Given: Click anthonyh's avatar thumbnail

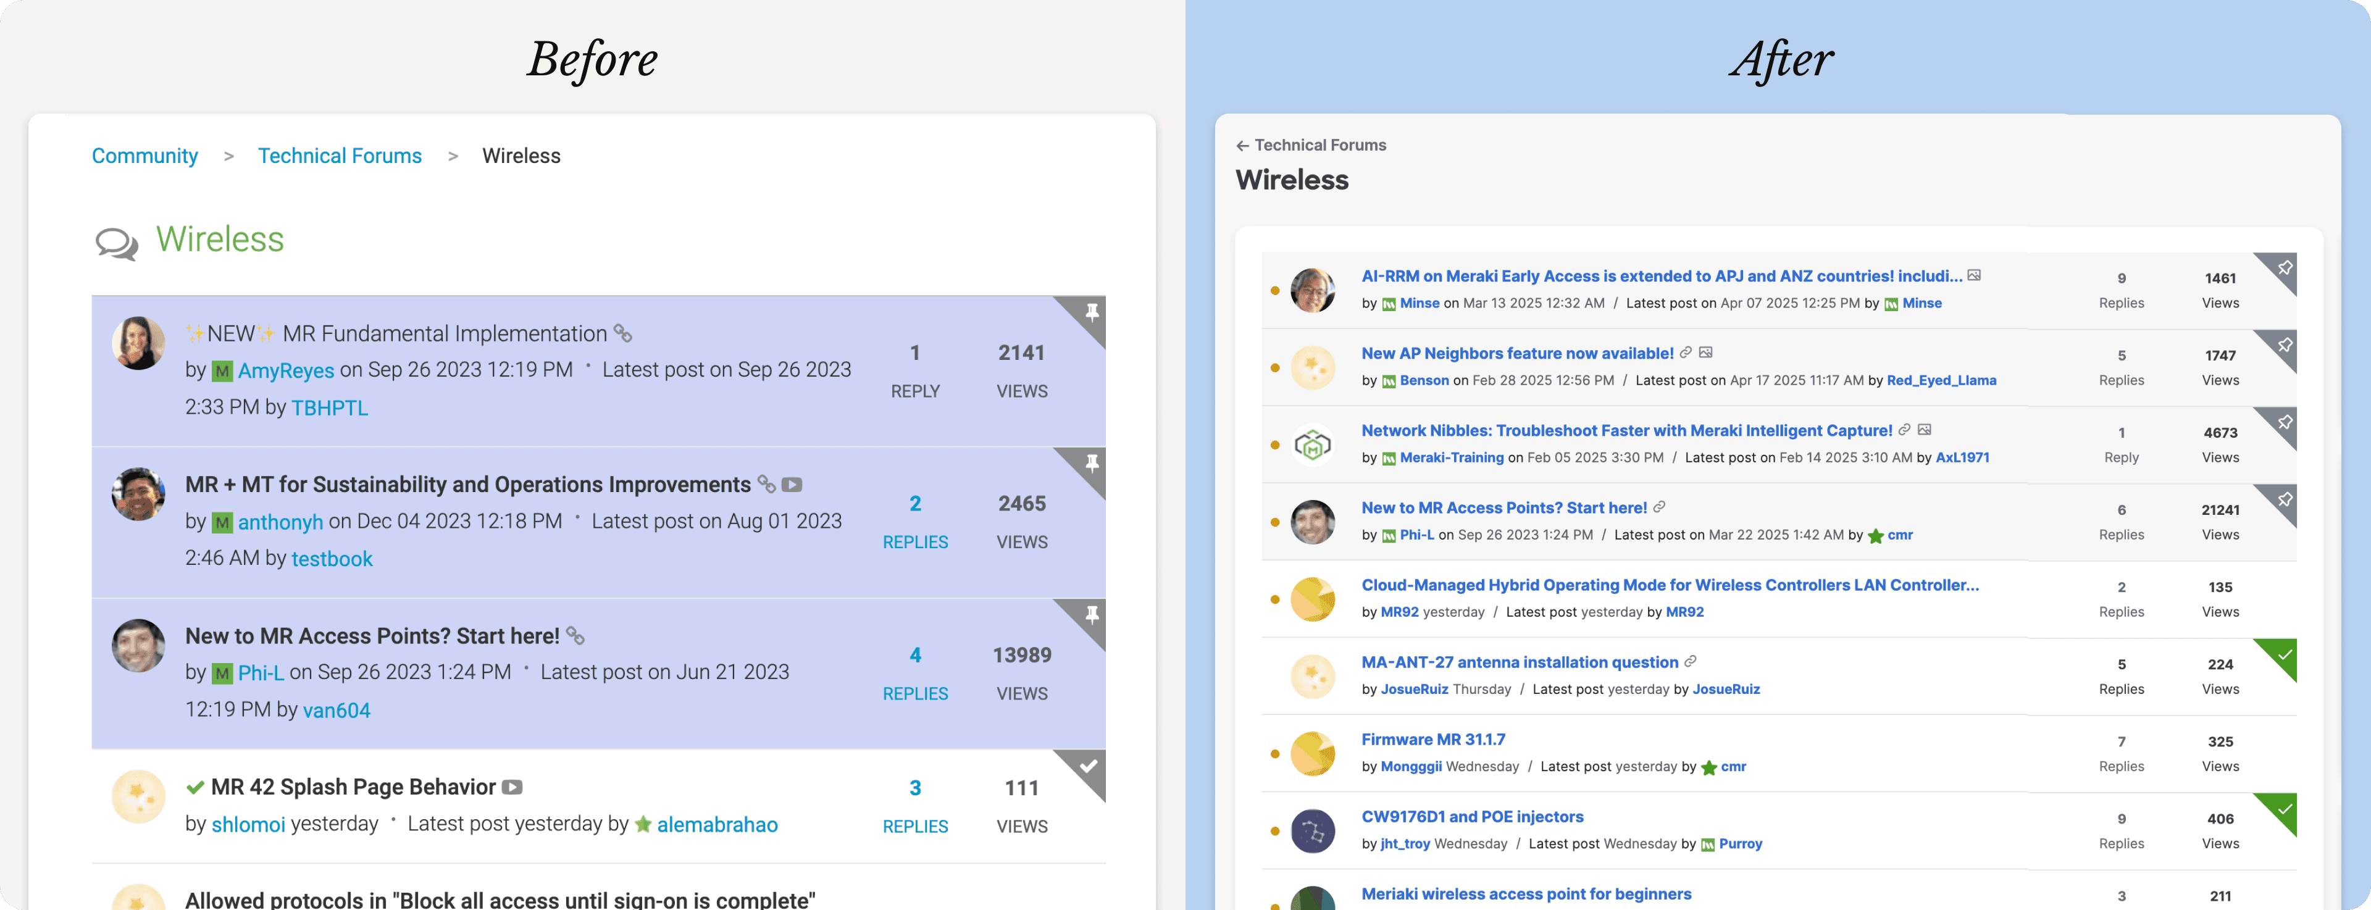Looking at the screenshot, I should 138,494.
